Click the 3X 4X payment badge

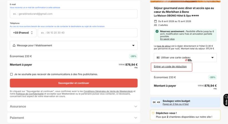pos(156,102)
